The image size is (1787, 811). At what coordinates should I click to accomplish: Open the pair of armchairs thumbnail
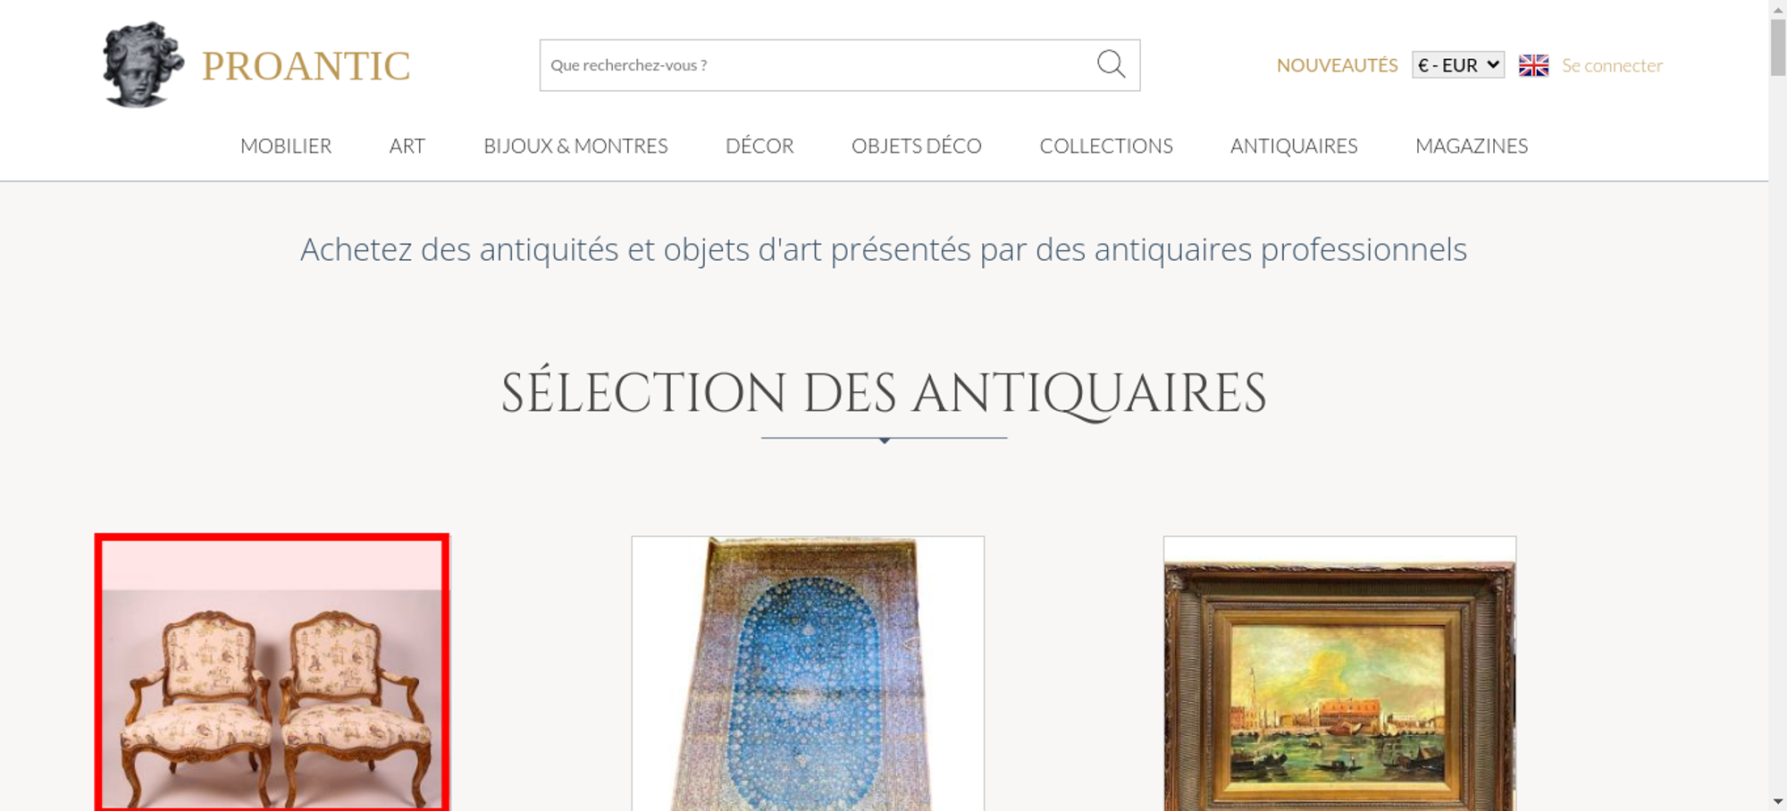pos(273,673)
